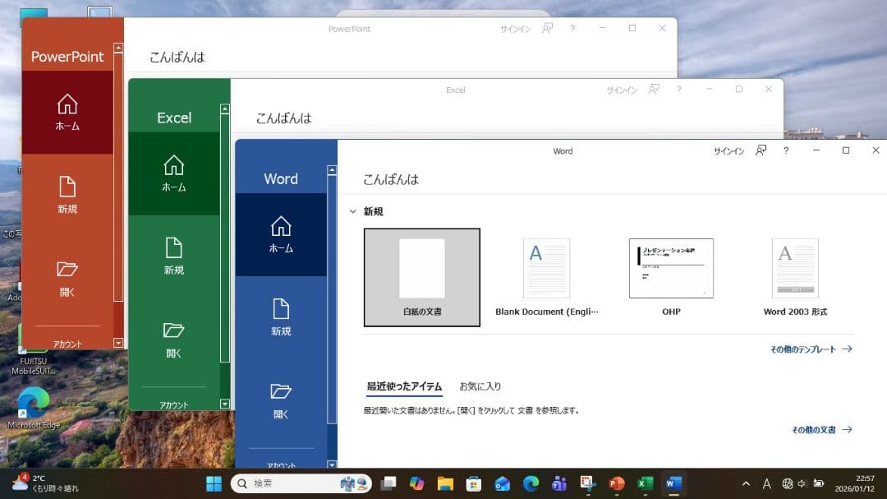Open the Word Home icon in sidebar
Image resolution: width=887 pixels, height=499 pixels.
click(x=282, y=233)
